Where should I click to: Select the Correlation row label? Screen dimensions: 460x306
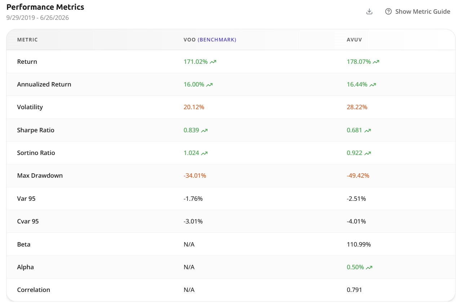pyautogui.click(x=34, y=290)
